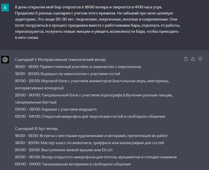
Task: Click the 'Игровой блок с участием аниматоров' line
Action: [92, 81]
